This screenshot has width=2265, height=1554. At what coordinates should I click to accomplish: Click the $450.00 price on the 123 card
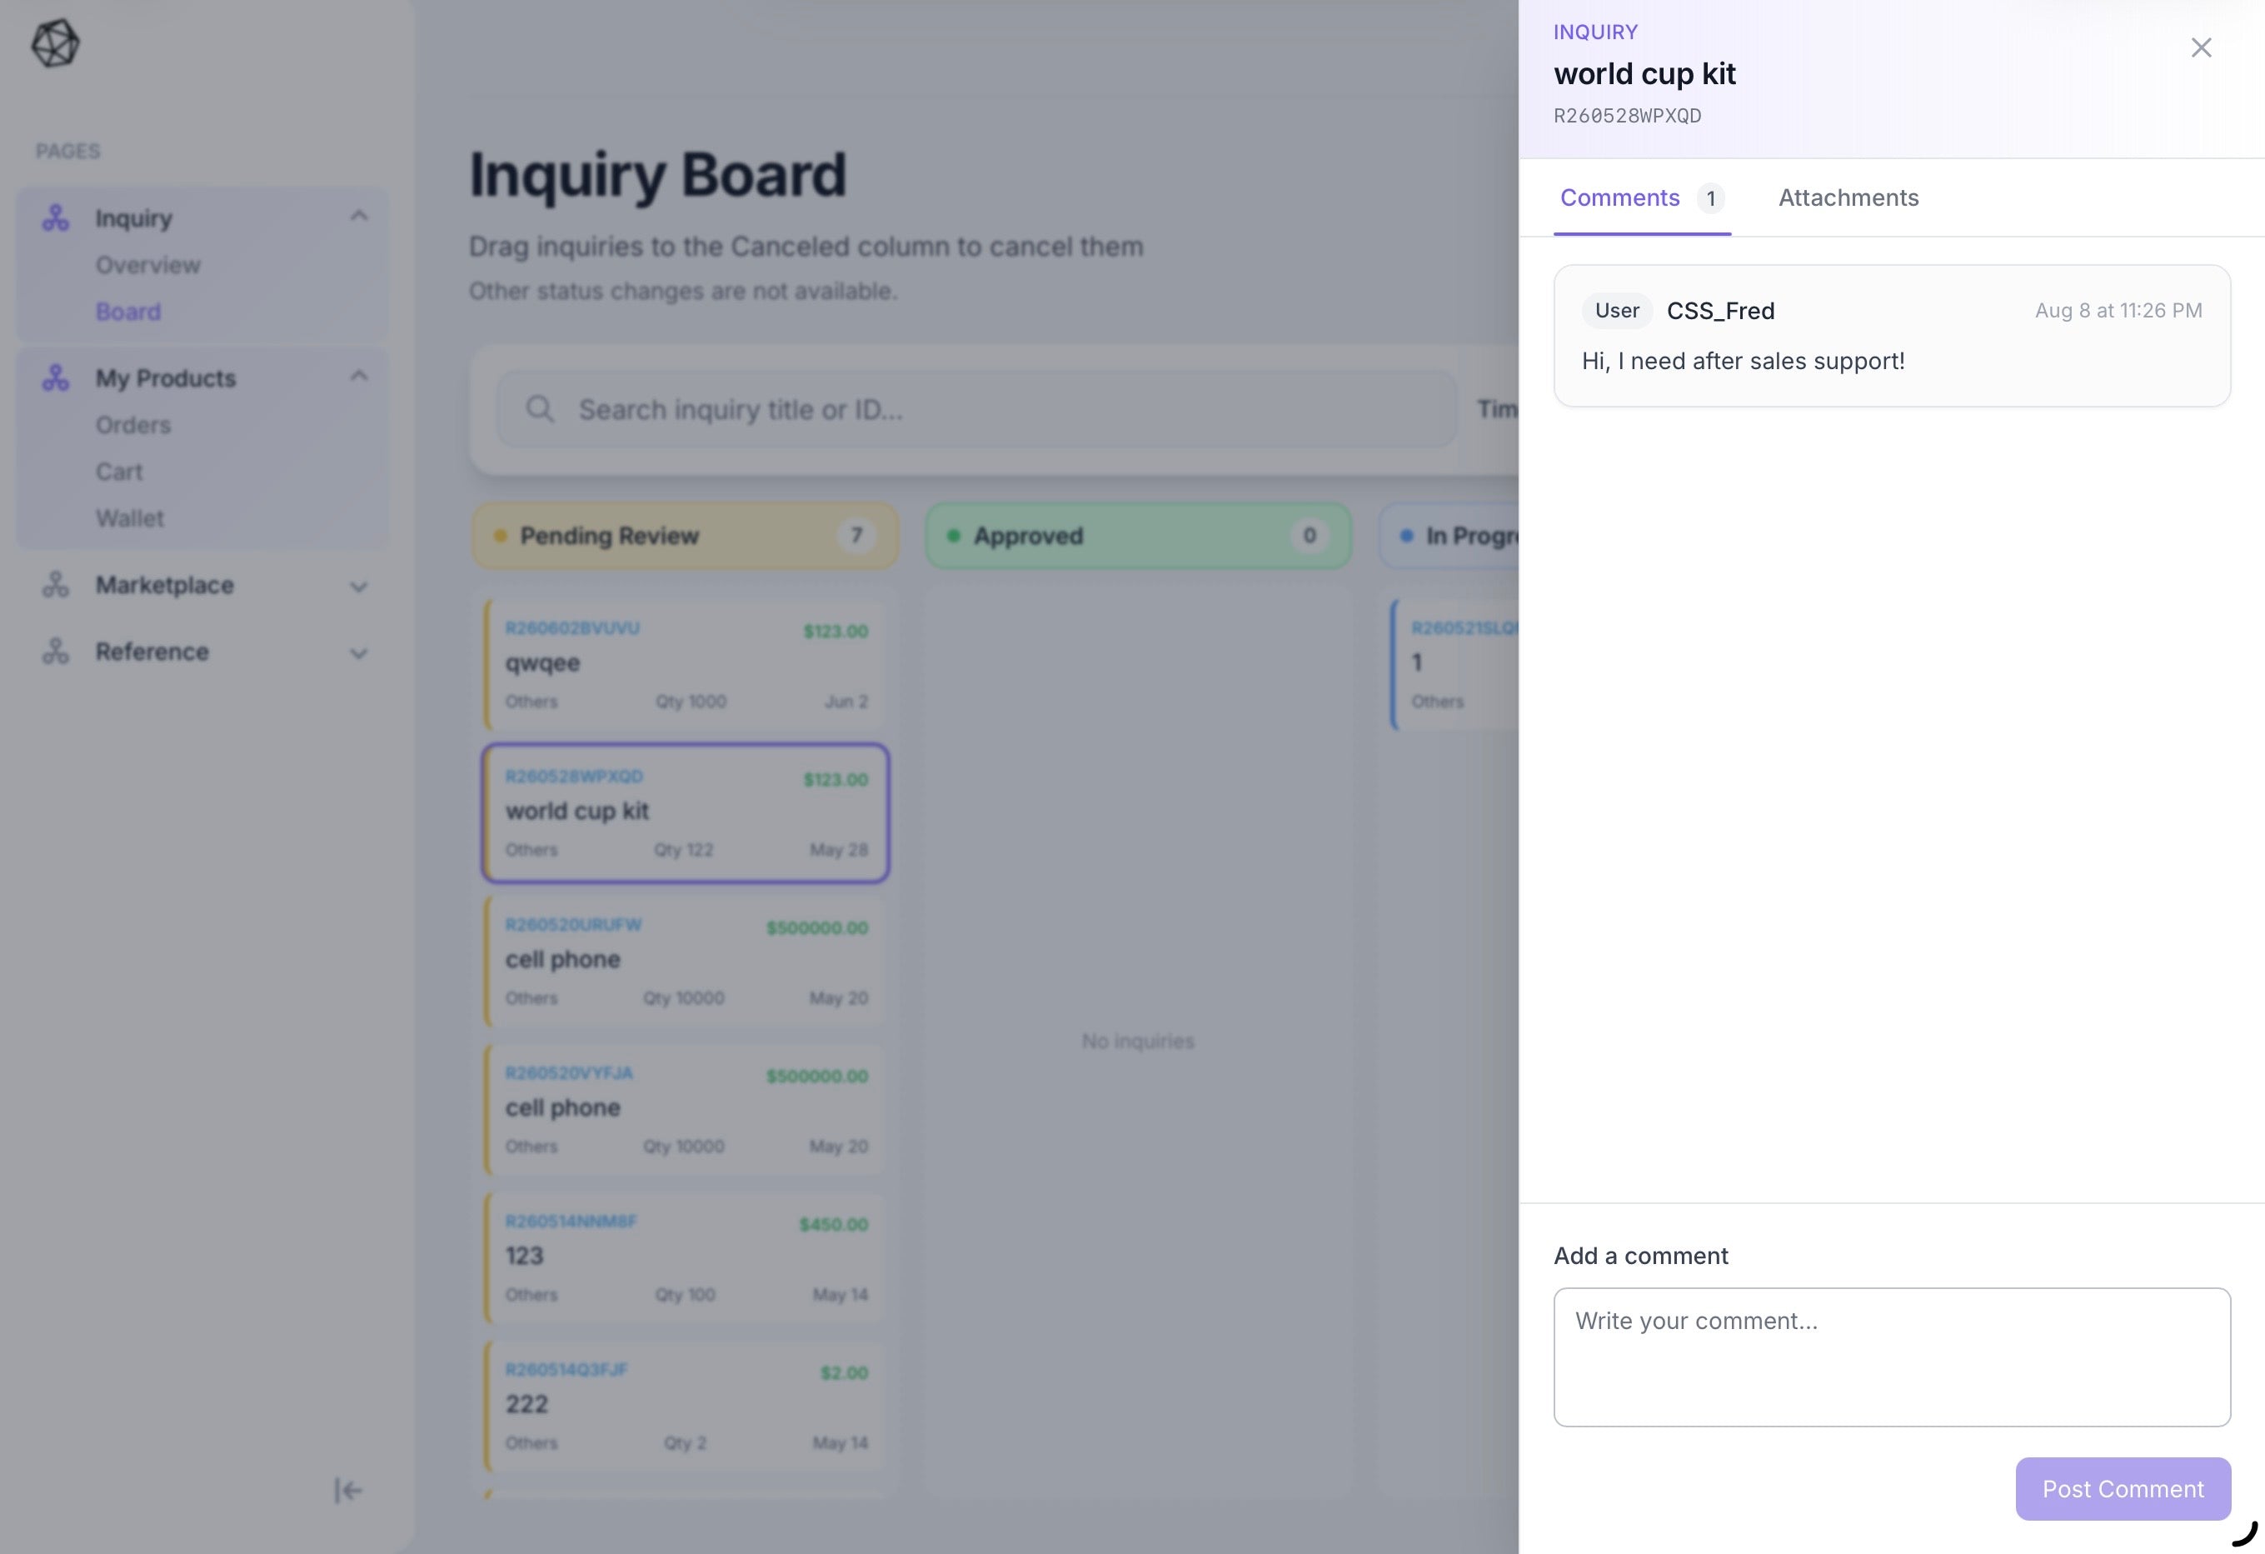[833, 1223]
